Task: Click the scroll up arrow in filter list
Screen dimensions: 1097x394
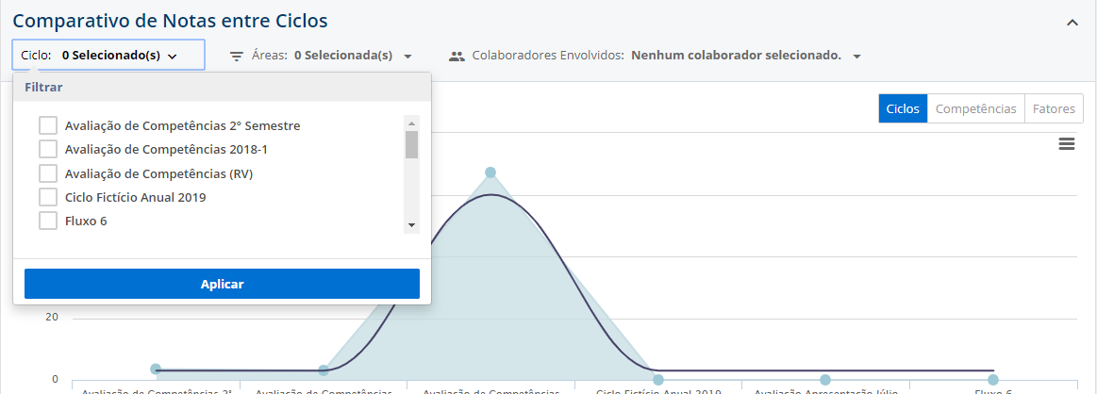Action: pos(411,123)
